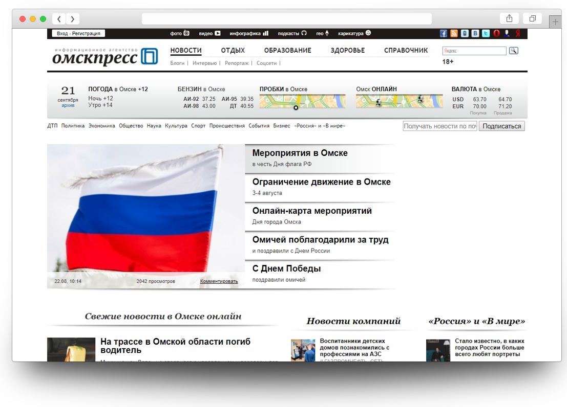This screenshot has width=567, height=407.
Task: Open the Safari tabs overview icon
Action: click(532, 19)
